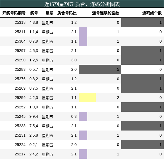The width and height of the screenshot is (164, 159).
Task: Select issue number 25304
Action: pos(20,41)
